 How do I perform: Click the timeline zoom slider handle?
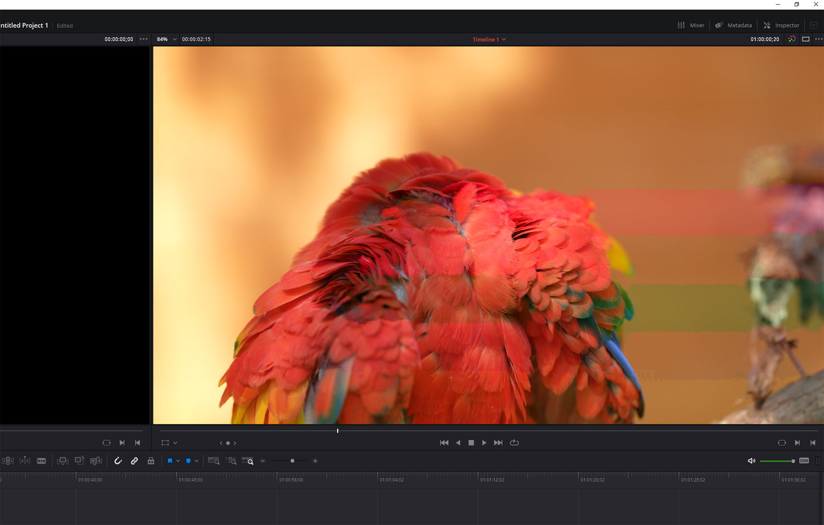(293, 461)
